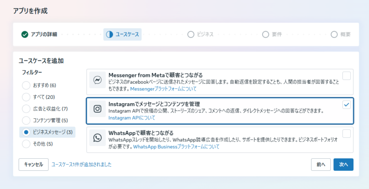Viewport: 369px width, 189px height.
Task: Click the empty circle icon beside ビジネス
Action: pyautogui.click(x=191, y=34)
